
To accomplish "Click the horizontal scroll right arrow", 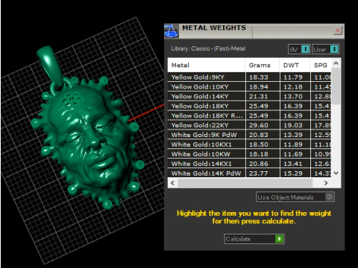I will point(326,183).
